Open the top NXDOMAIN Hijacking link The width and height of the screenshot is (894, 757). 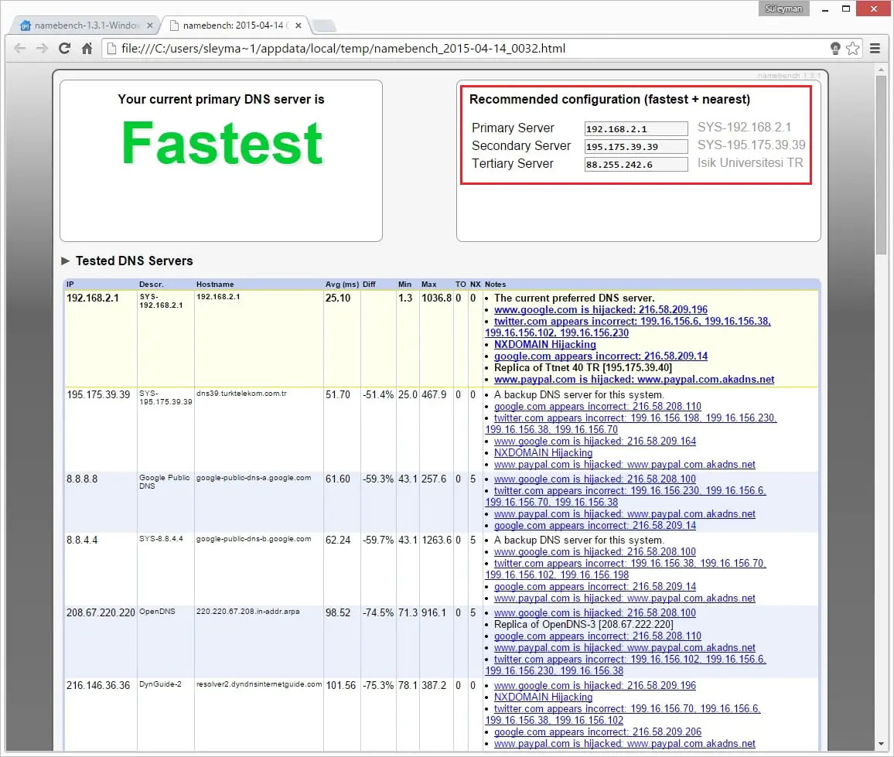pyautogui.click(x=544, y=345)
